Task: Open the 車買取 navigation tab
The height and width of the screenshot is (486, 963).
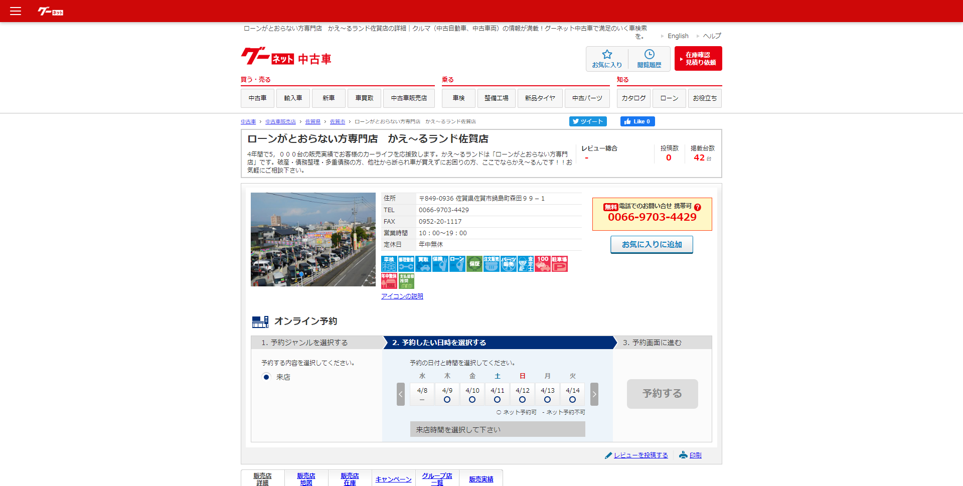Action: click(364, 98)
